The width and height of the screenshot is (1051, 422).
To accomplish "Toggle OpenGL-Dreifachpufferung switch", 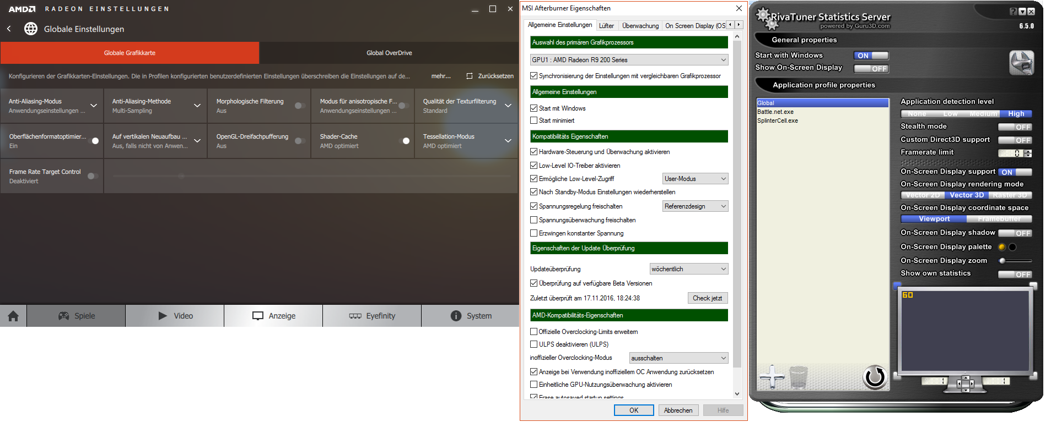I will (x=300, y=141).
